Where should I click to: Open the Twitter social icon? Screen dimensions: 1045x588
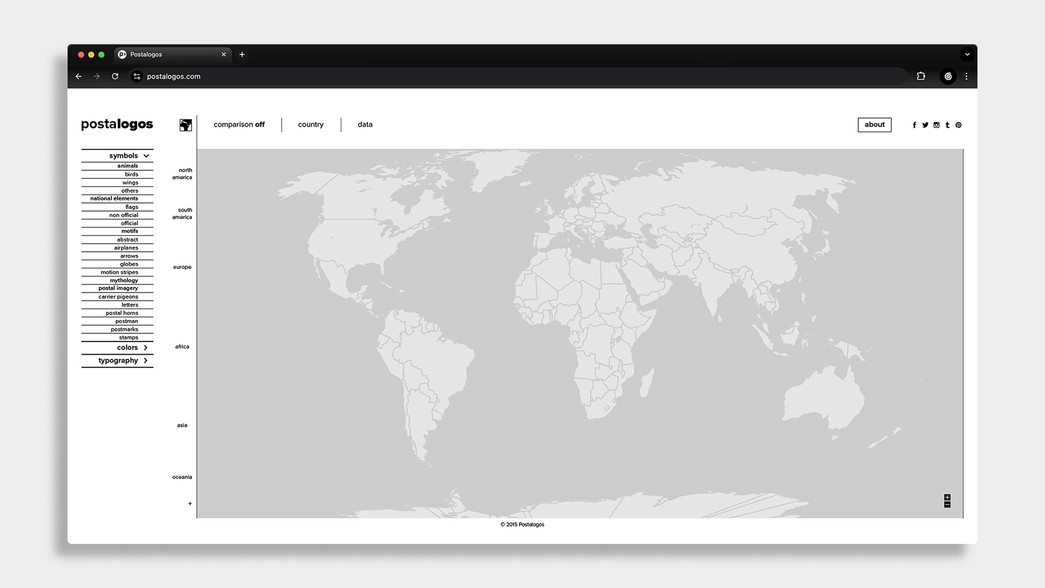click(x=925, y=125)
